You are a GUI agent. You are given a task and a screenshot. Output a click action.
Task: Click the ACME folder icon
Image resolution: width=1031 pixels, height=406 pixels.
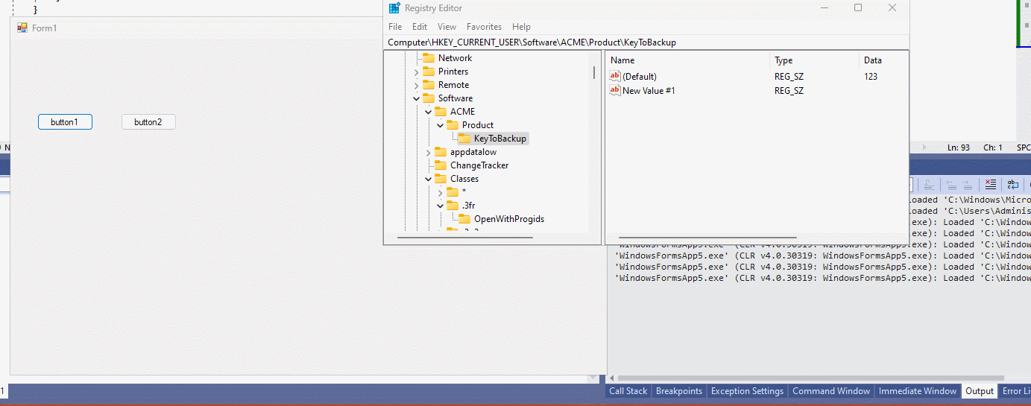click(440, 112)
